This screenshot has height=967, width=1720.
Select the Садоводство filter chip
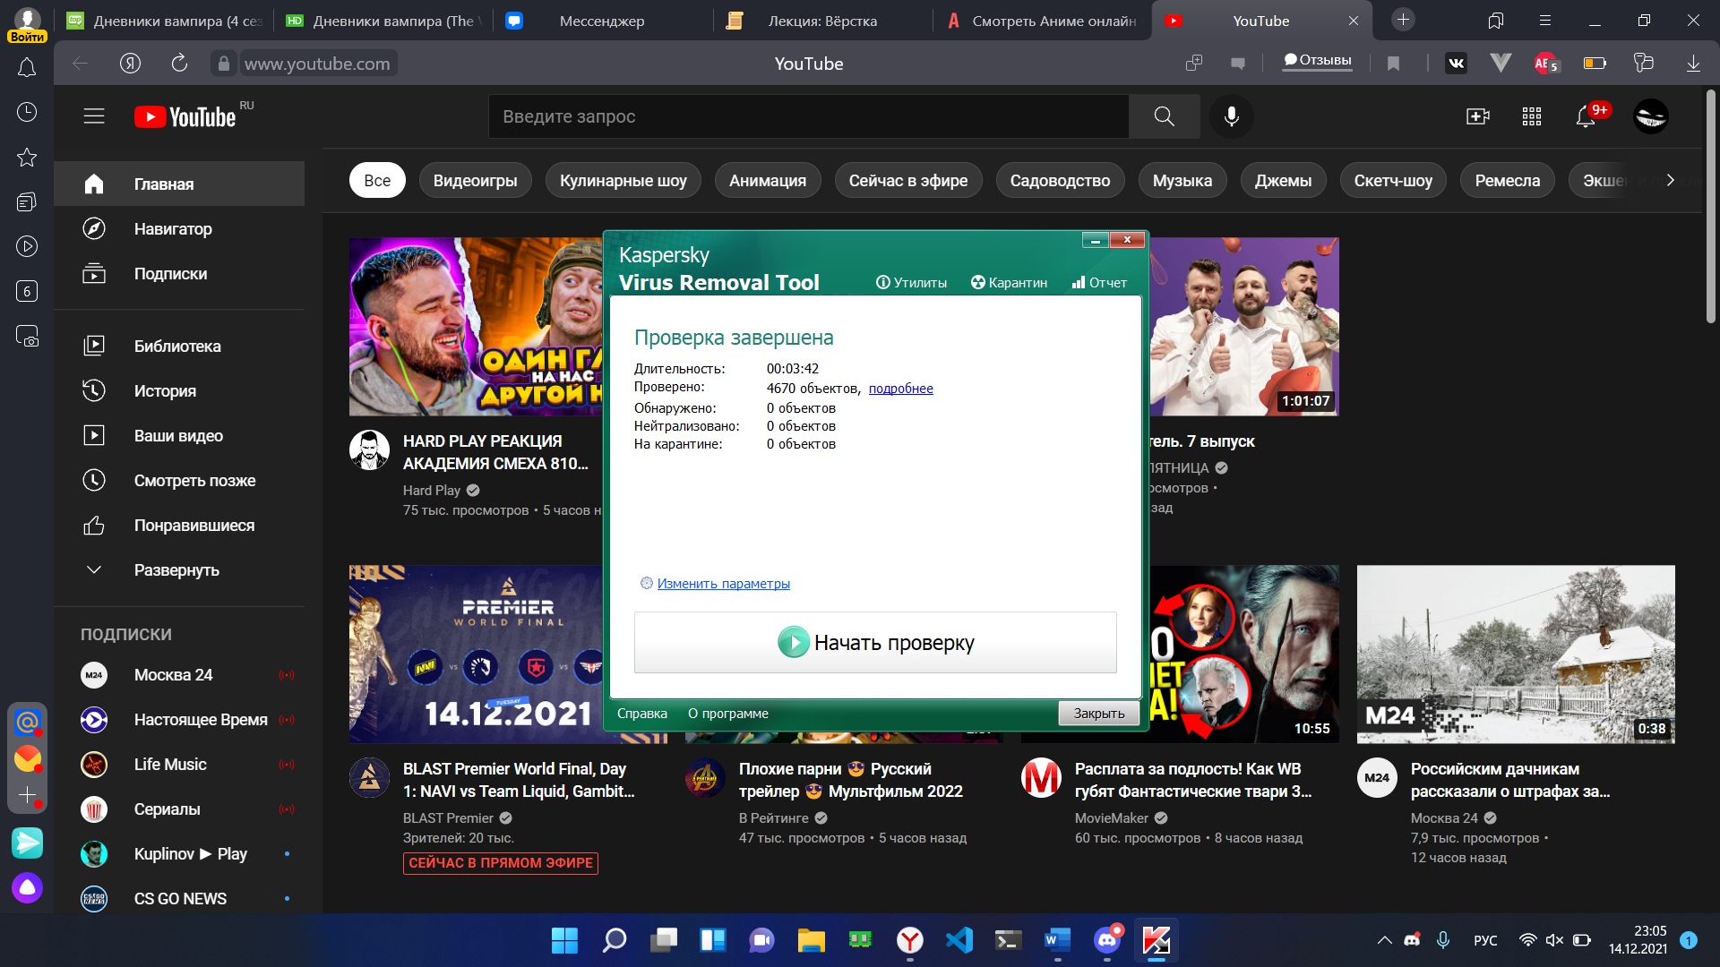pos(1060,181)
